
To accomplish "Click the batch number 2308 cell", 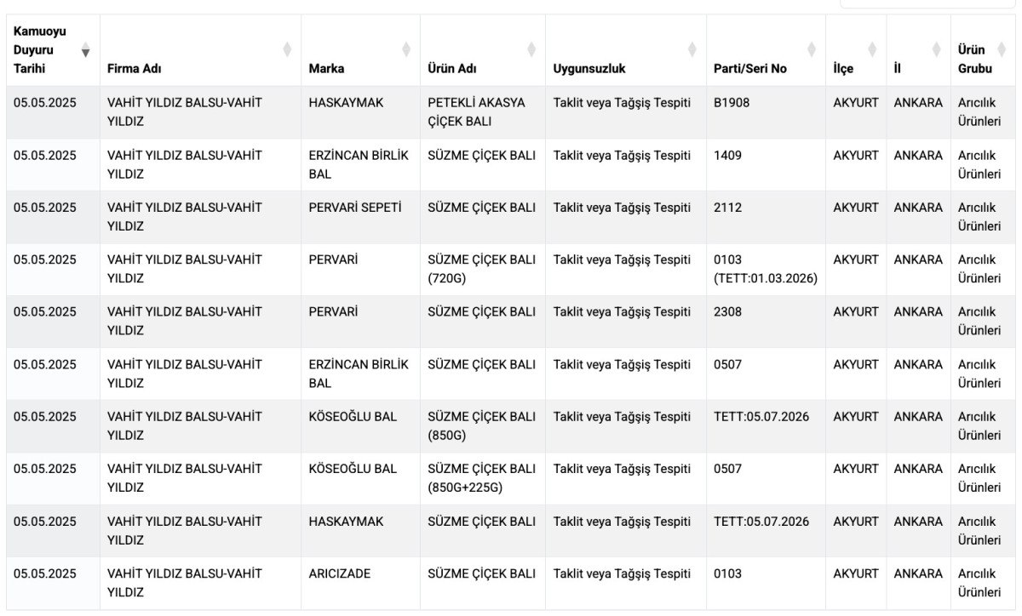I will click(728, 312).
